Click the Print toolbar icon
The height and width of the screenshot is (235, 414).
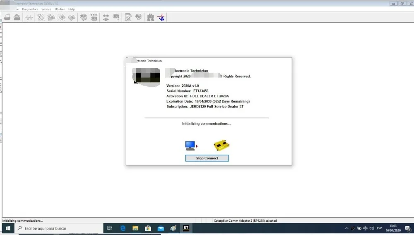(7, 17)
